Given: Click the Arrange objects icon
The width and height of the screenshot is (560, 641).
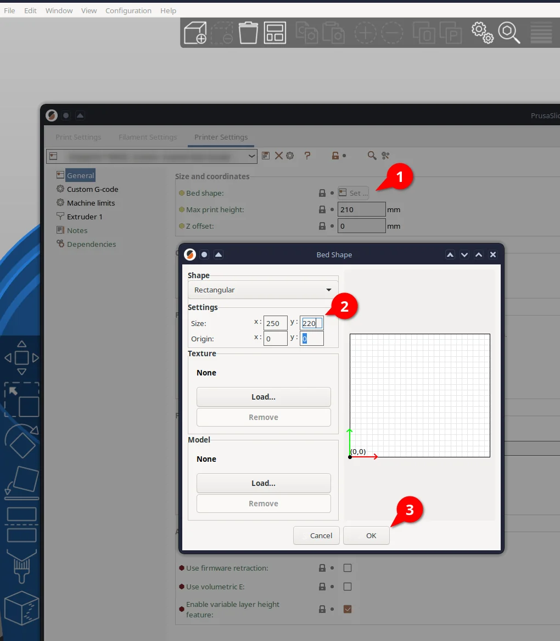Looking at the screenshot, I should tap(275, 32).
